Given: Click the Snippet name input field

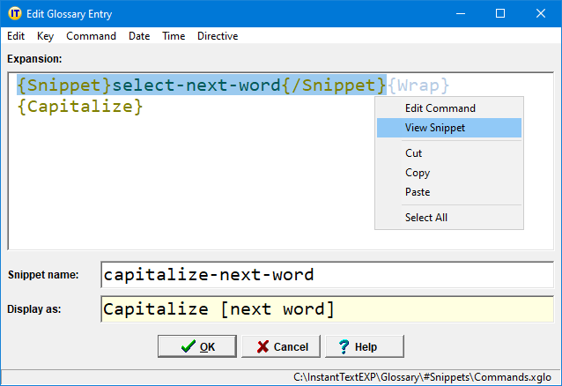Looking at the screenshot, I should pyautogui.click(x=327, y=275).
